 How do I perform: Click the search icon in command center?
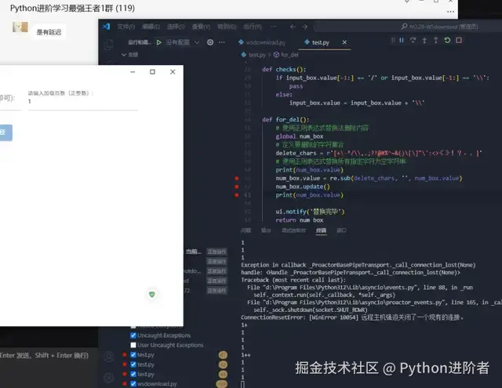[405, 27]
